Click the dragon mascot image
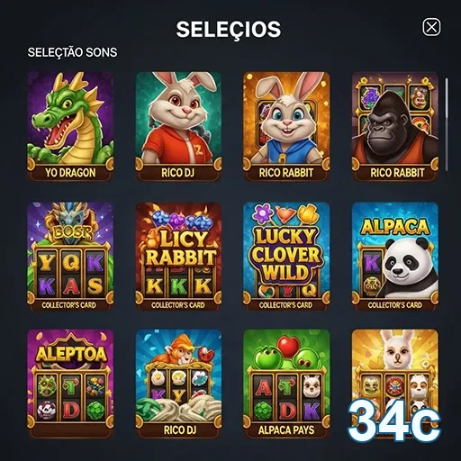This screenshot has height=461, width=461. tap(70, 119)
